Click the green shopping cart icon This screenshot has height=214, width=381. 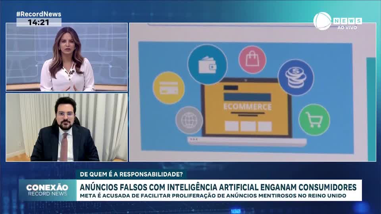314,120
